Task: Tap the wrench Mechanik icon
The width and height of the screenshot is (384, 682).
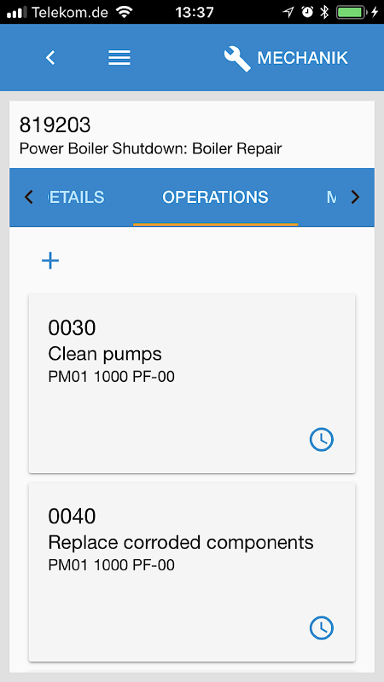Action: coord(237,58)
